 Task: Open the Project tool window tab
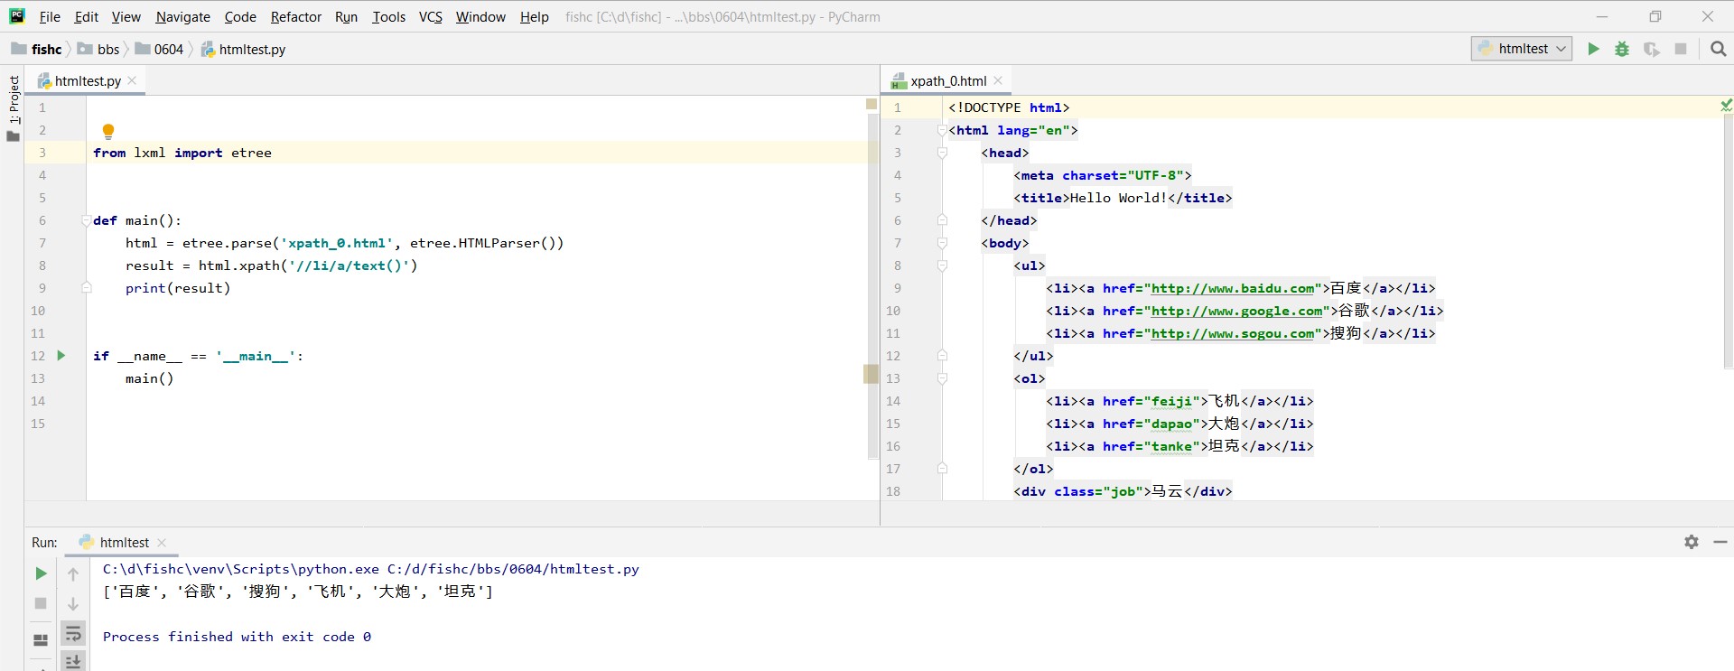click(x=13, y=108)
